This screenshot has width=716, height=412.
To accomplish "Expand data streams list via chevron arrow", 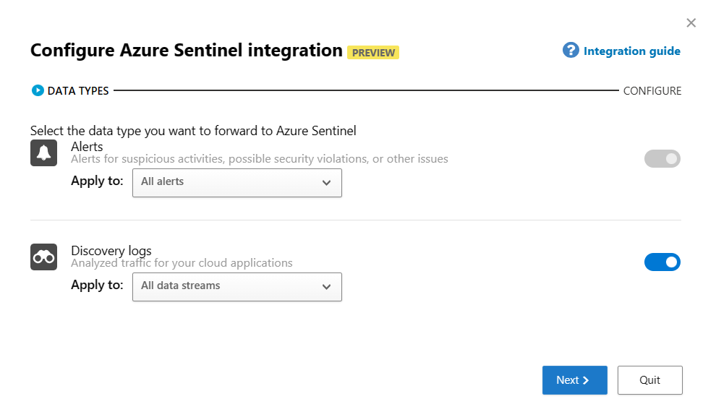I will (x=326, y=287).
